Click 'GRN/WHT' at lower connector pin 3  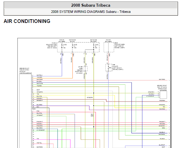tap(40, 115)
